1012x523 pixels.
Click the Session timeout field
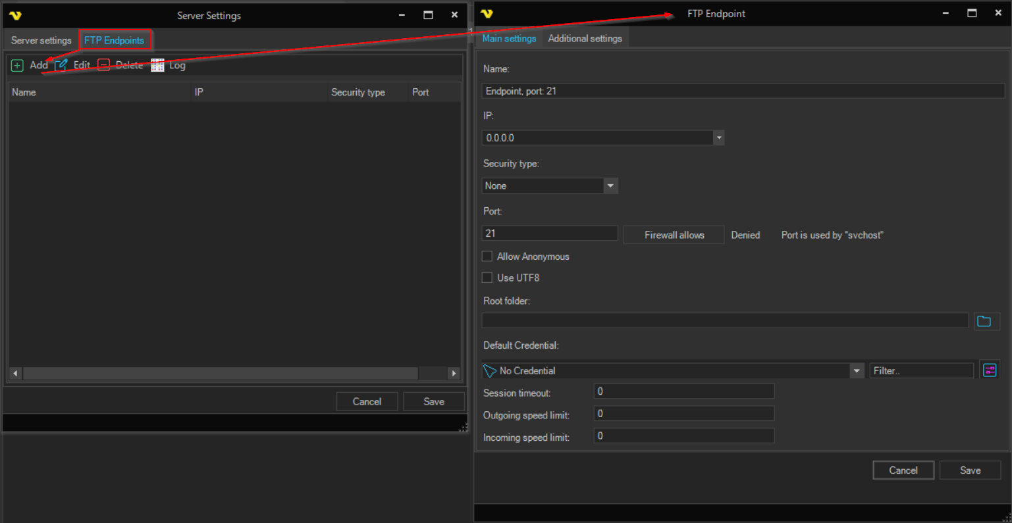pos(683,391)
